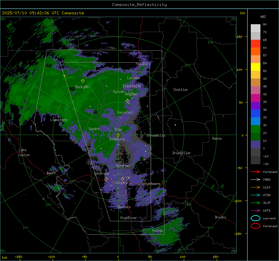Image resolution: width=279 pixels, height=261 pixels.
Task: Click the white plus marker west of Hanna
Action: (175, 125)
